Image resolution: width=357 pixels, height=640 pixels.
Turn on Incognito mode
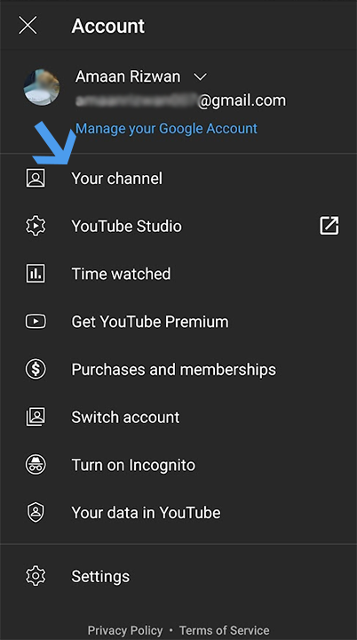133,465
